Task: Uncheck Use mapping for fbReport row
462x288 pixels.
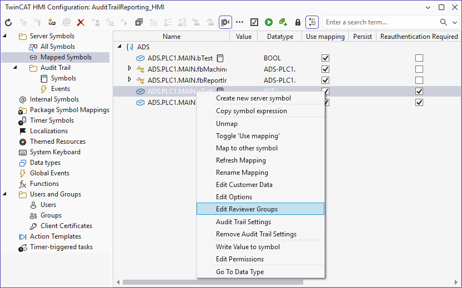Action: click(x=325, y=80)
